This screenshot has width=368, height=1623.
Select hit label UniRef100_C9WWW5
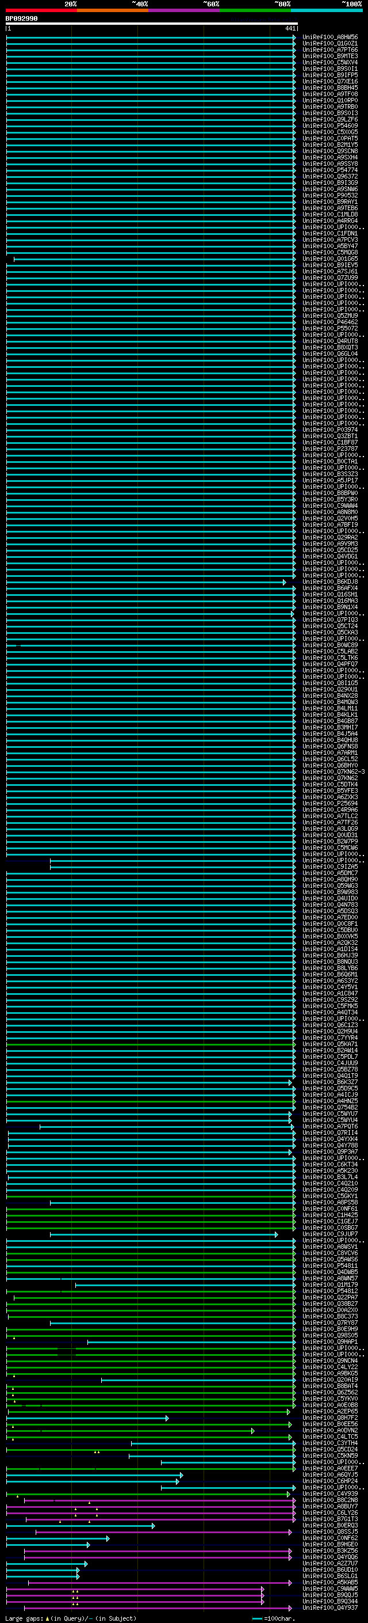pyautogui.click(x=330, y=1588)
